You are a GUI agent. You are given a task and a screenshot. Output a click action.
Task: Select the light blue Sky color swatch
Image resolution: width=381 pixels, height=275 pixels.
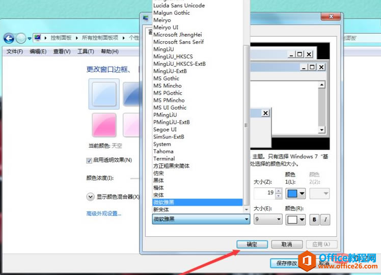click(104, 94)
